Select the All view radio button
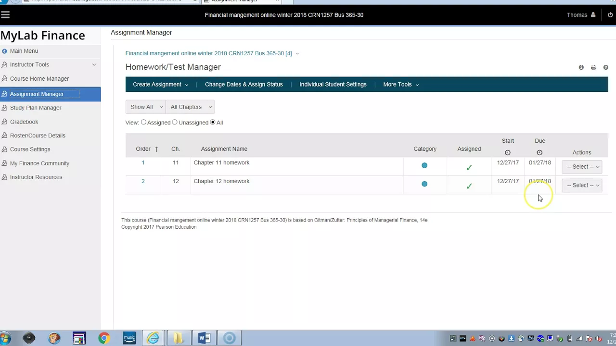This screenshot has height=346, width=616. [213, 123]
